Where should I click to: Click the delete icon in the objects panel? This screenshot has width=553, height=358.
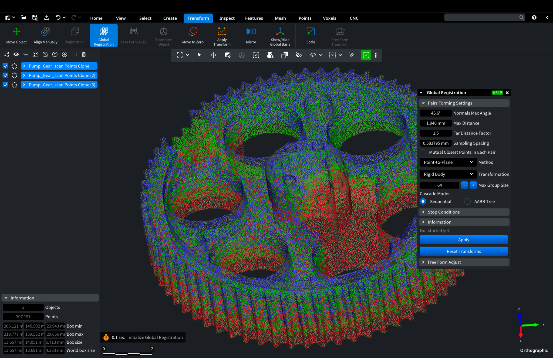pyautogui.click(x=84, y=54)
